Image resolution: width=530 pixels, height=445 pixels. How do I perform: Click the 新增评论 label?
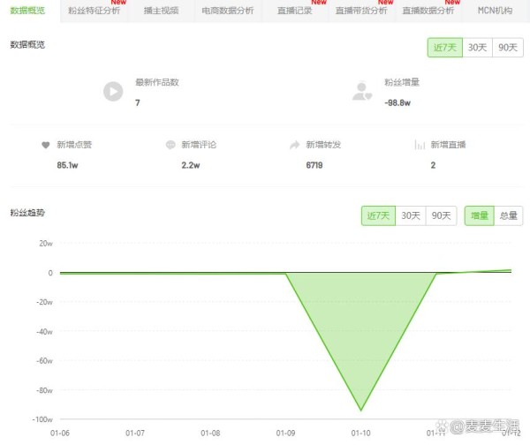pyautogui.click(x=199, y=145)
